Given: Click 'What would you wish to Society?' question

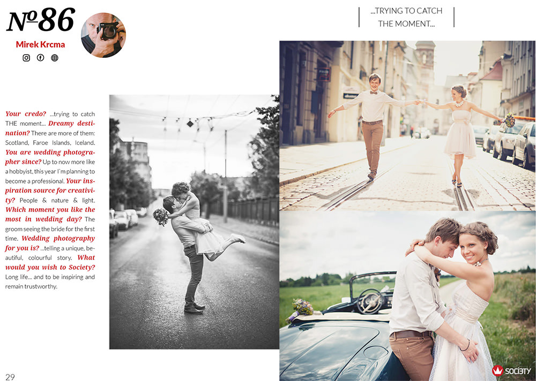Looking at the screenshot, I should tap(50, 262).
